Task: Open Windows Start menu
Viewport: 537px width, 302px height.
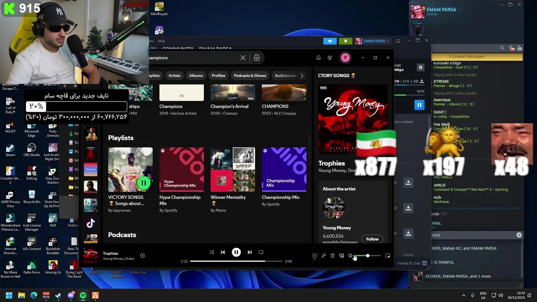Action: [9, 295]
